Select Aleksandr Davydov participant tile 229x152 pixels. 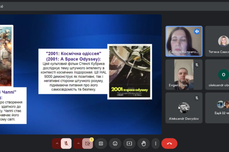pyautogui.click(x=184, y=108)
